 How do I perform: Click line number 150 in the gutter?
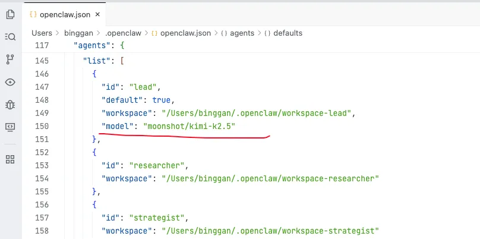[42, 126]
